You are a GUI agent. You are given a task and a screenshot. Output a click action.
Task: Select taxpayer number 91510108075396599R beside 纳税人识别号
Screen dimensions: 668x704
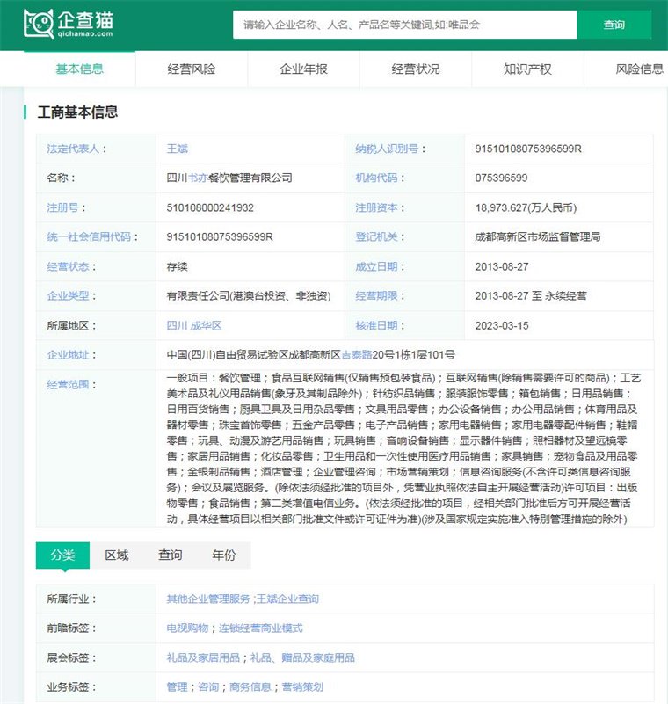(x=528, y=149)
